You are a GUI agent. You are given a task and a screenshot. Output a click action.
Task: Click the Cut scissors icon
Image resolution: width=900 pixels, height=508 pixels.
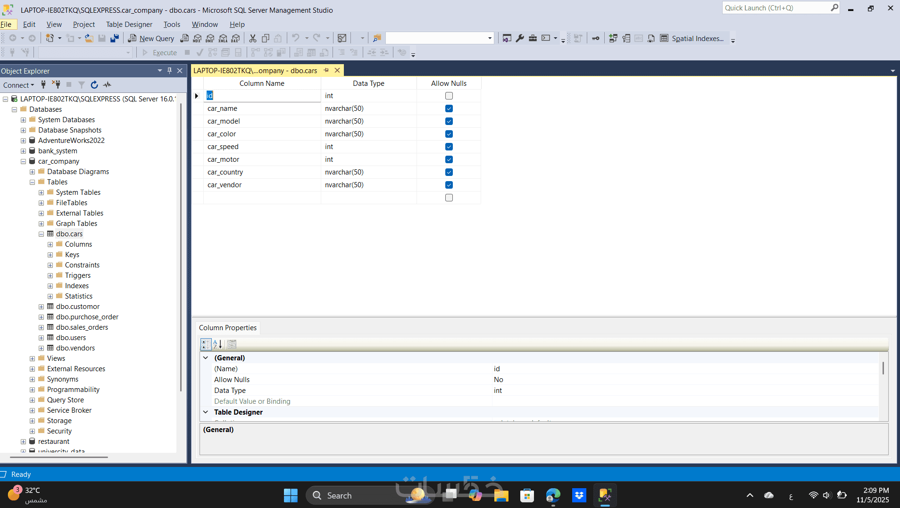click(253, 38)
